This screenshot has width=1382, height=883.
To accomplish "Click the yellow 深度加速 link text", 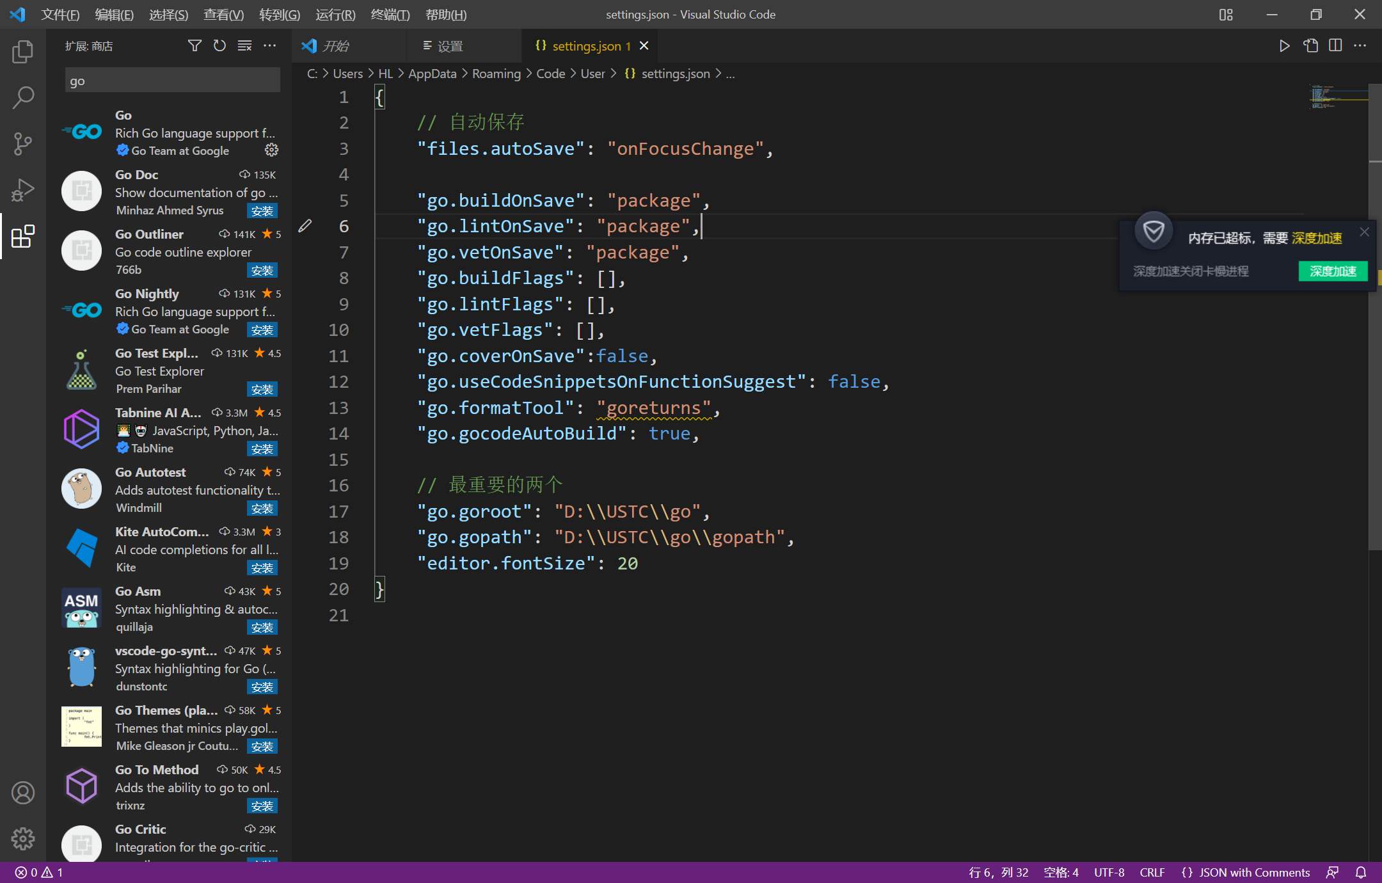I will click(x=1317, y=238).
